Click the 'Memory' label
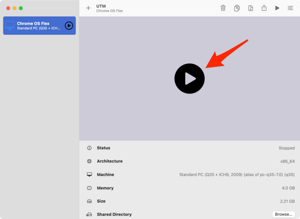The image size is (300, 219). pos(105,188)
